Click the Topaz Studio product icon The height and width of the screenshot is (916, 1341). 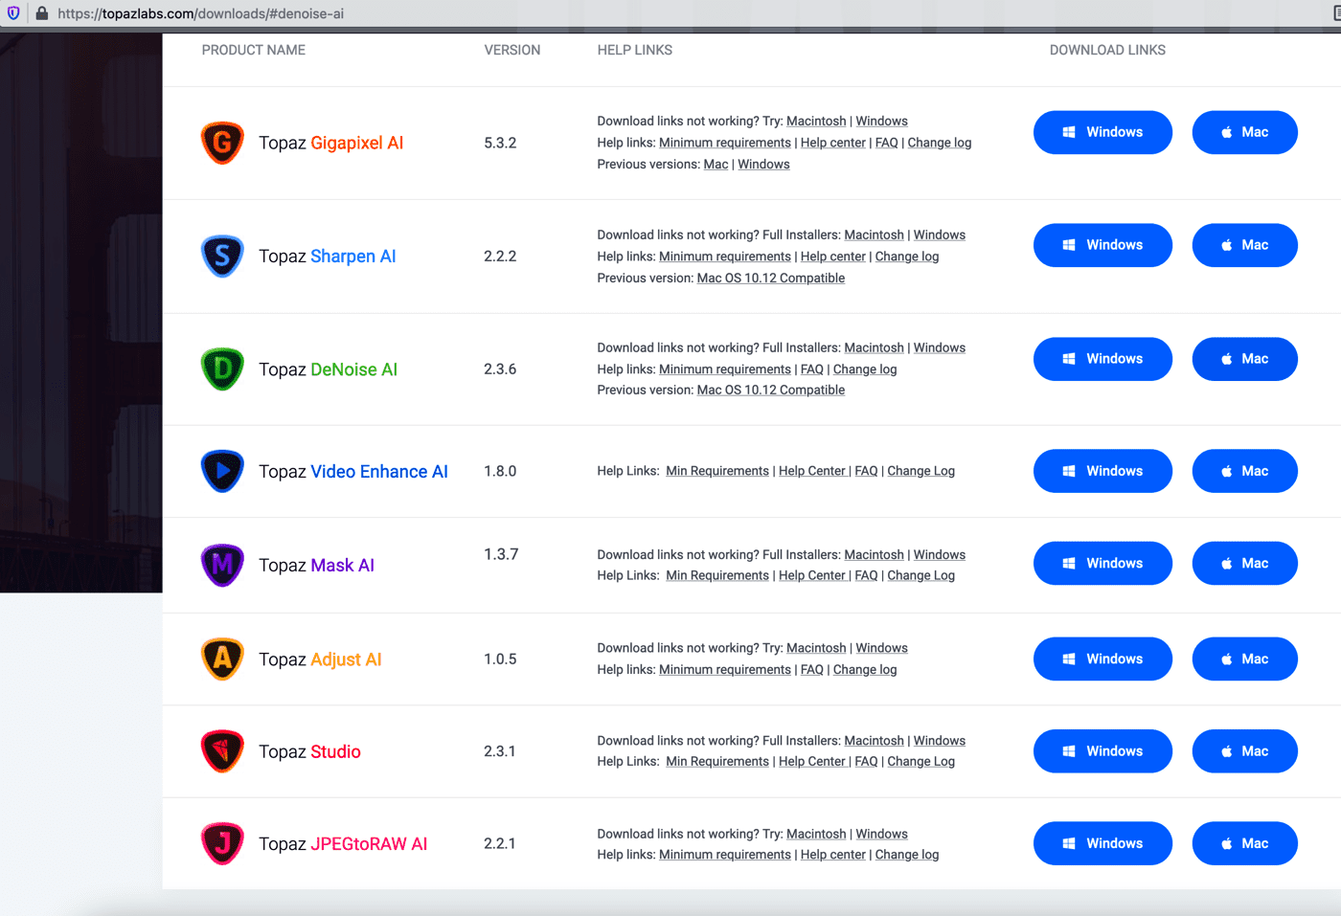(222, 751)
